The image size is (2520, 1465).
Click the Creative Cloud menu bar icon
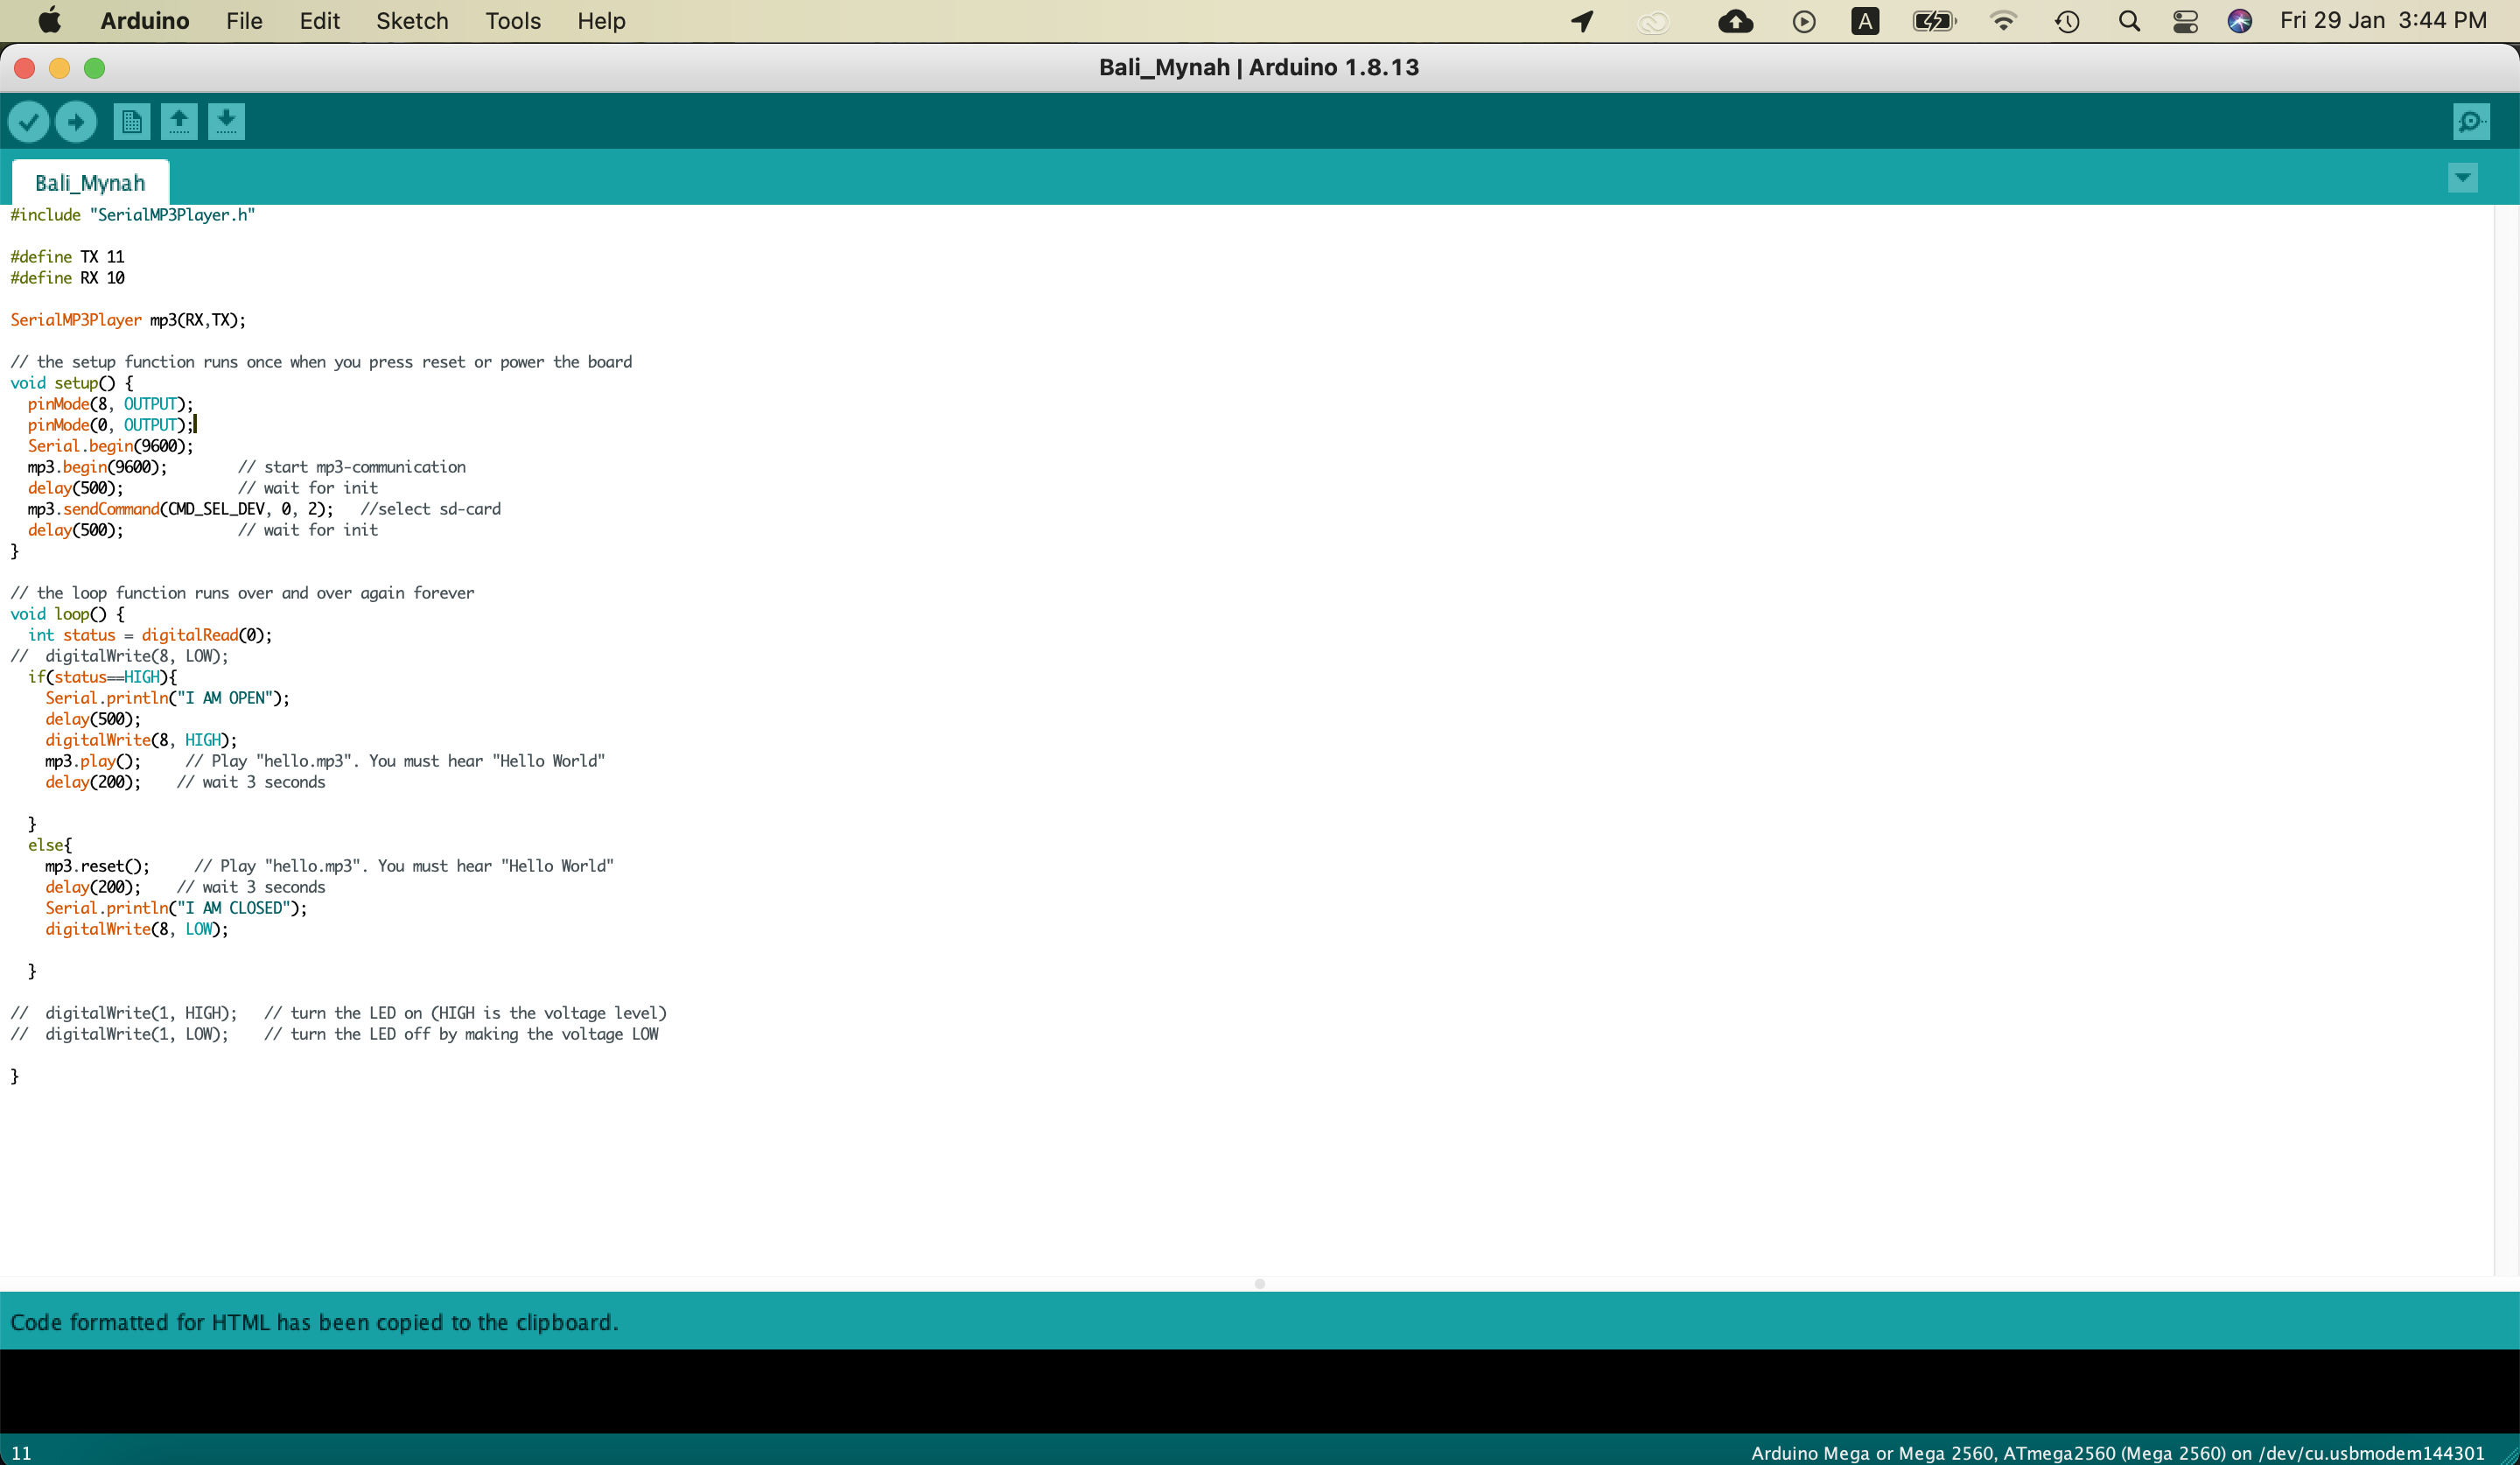tap(1653, 21)
